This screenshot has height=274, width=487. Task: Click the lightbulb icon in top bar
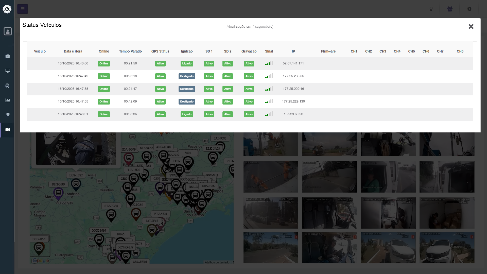tap(431, 9)
